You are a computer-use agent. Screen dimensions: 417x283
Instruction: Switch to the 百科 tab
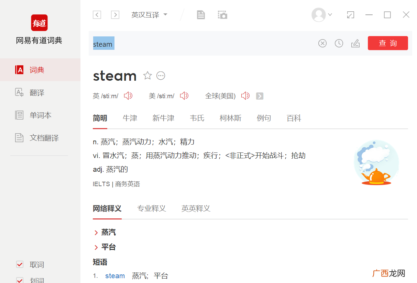tap(294, 118)
